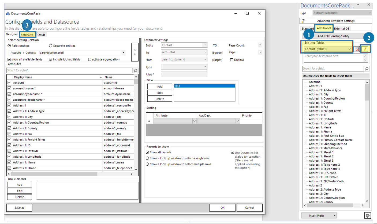Open the Insert Field dropdown arrow
The width and height of the screenshot is (377, 224).
(x=335, y=215)
